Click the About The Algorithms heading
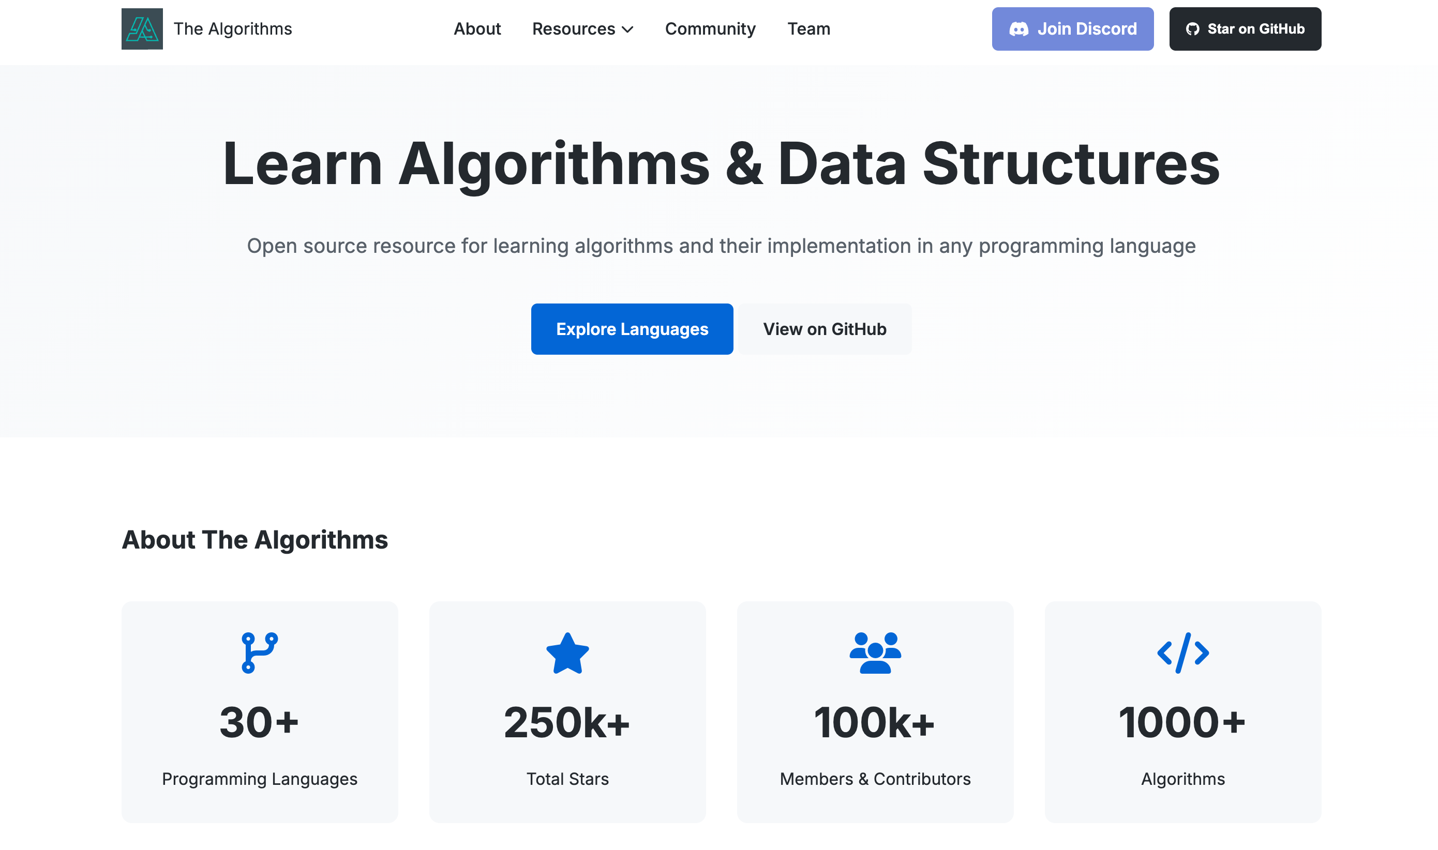Viewport: 1438px width, 850px height. (x=254, y=539)
